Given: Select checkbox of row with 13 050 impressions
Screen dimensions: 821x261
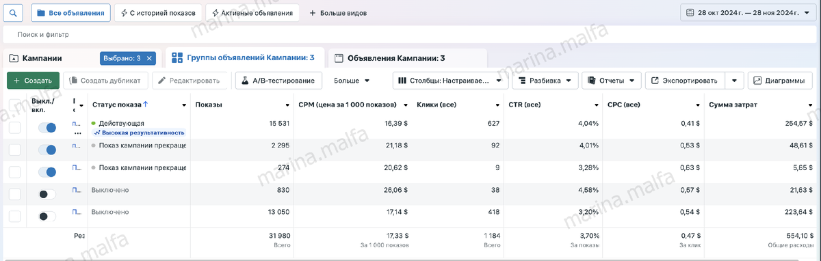Looking at the screenshot, I should coord(15,216).
